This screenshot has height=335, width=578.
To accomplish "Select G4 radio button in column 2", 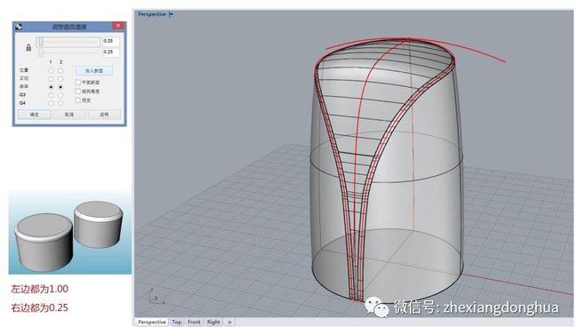I will [60, 103].
